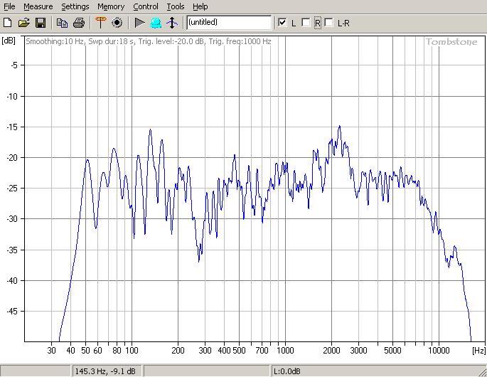
Task: Start measurement with the play arrow
Action: [139, 23]
